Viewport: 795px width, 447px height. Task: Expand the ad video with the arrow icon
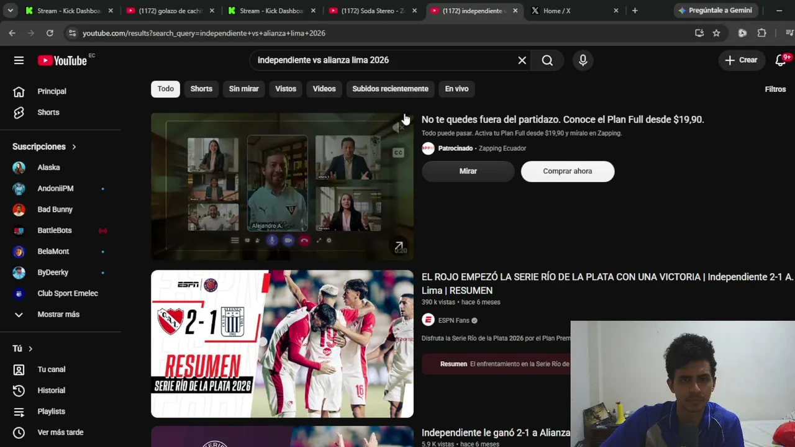pyautogui.click(x=399, y=246)
